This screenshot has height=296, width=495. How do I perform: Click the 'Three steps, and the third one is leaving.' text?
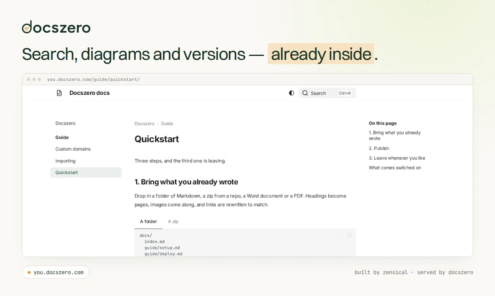(x=180, y=161)
